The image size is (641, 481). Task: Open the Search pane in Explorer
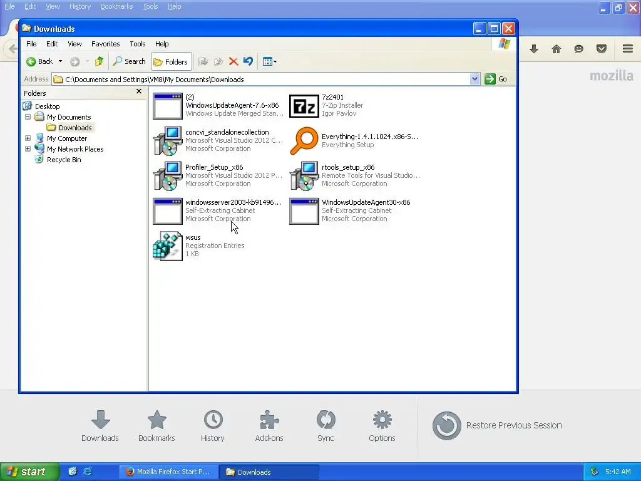129,61
